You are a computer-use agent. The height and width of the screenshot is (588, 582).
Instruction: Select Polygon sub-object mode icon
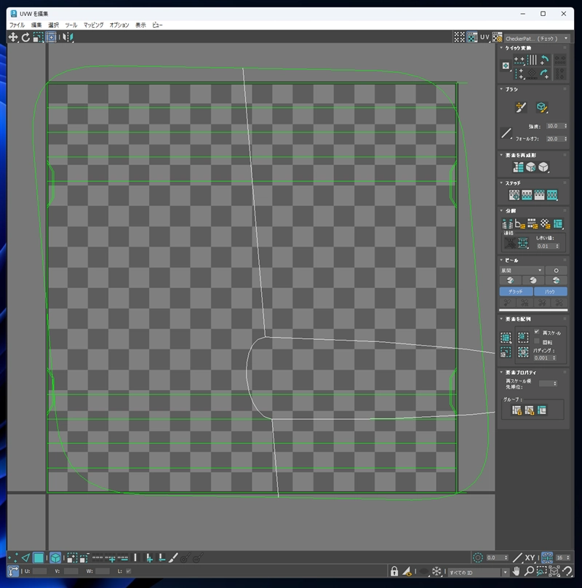39,558
